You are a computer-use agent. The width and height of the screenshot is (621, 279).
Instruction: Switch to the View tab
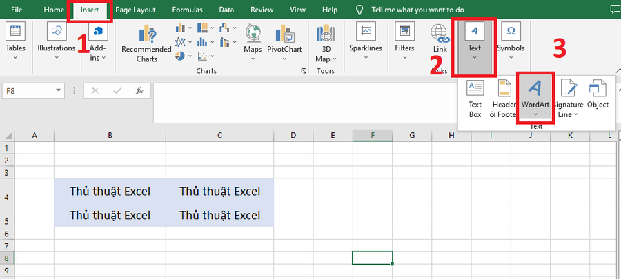pyautogui.click(x=298, y=10)
